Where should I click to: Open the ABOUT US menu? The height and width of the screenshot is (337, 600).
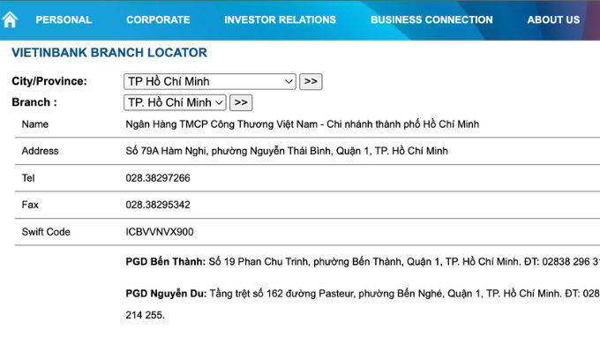tap(553, 20)
